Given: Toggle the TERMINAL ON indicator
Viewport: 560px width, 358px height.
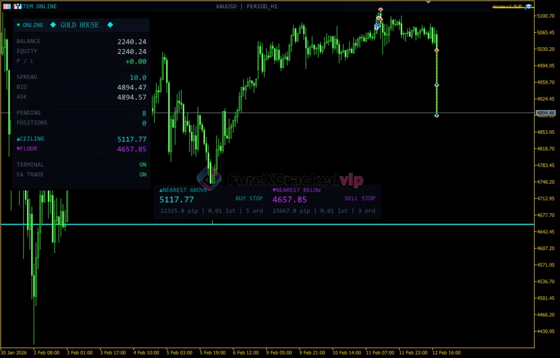Looking at the screenshot, I should tap(143, 164).
